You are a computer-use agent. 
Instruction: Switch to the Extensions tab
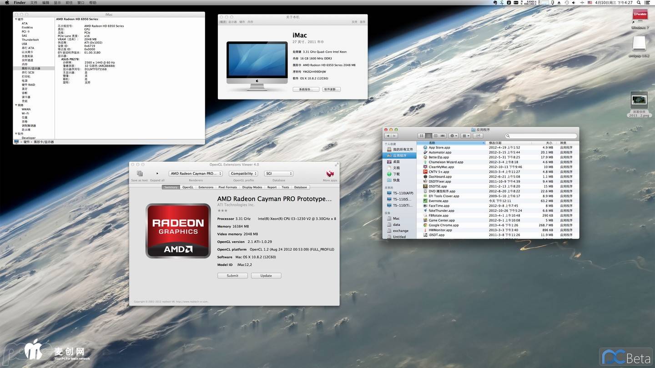(x=206, y=187)
